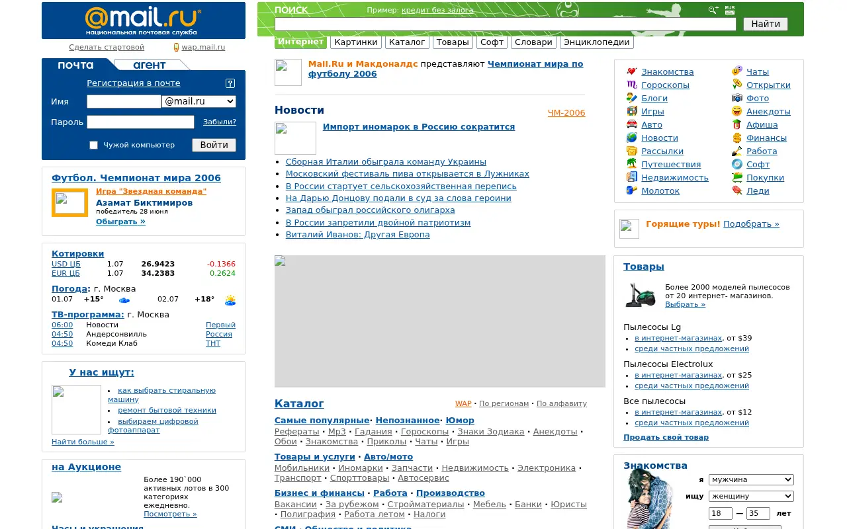
Task: Click the coin icon beside Финансы
Action: pos(736,138)
